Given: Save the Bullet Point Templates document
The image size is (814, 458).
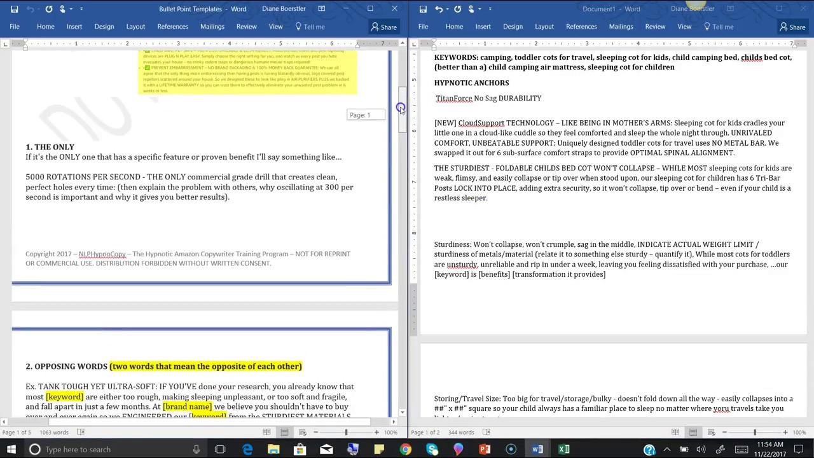Looking at the screenshot, I should click(x=14, y=9).
